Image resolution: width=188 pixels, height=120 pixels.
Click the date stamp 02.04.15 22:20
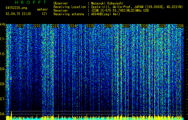tap(18, 14)
